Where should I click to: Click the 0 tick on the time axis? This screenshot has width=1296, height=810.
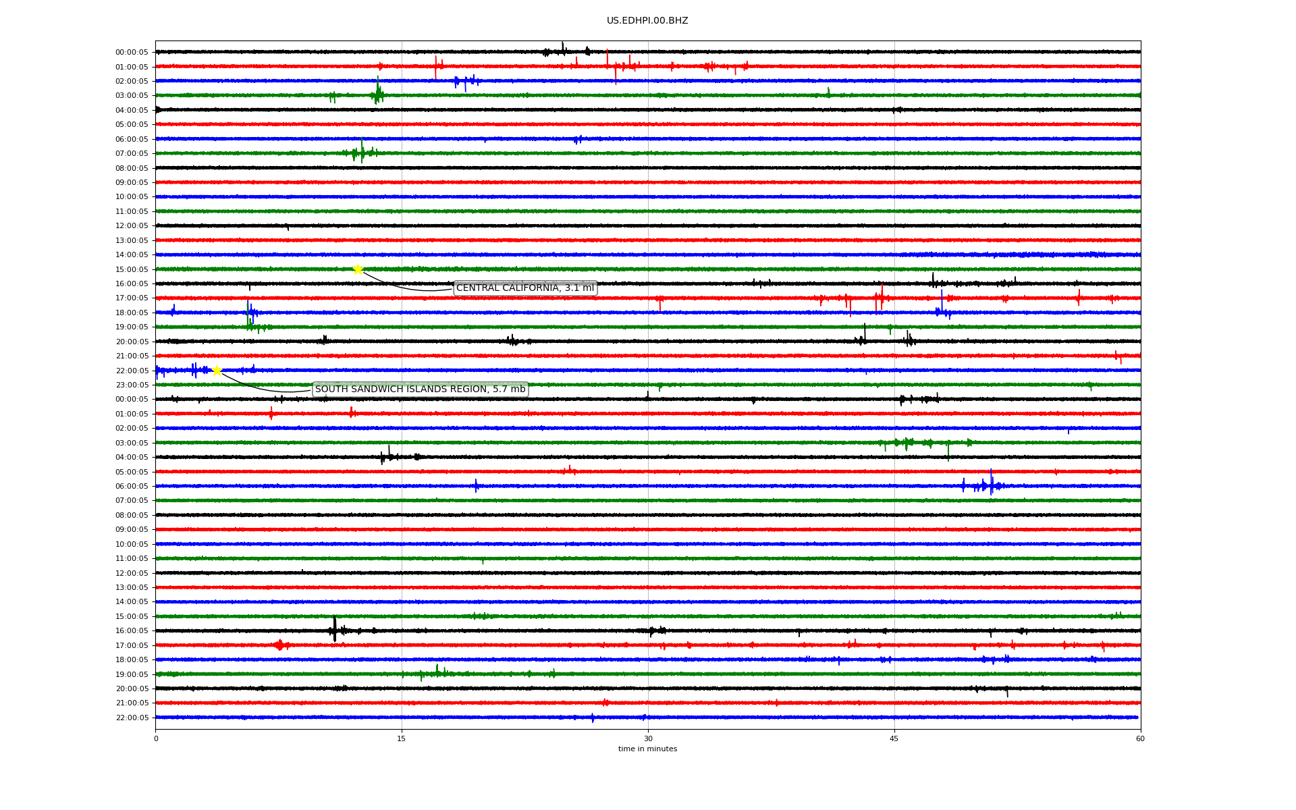point(156,738)
